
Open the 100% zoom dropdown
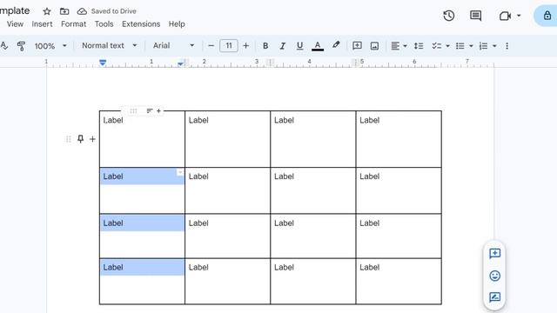(x=50, y=46)
